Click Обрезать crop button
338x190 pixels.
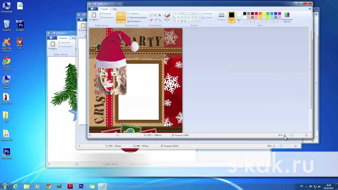tap(133, 13)
